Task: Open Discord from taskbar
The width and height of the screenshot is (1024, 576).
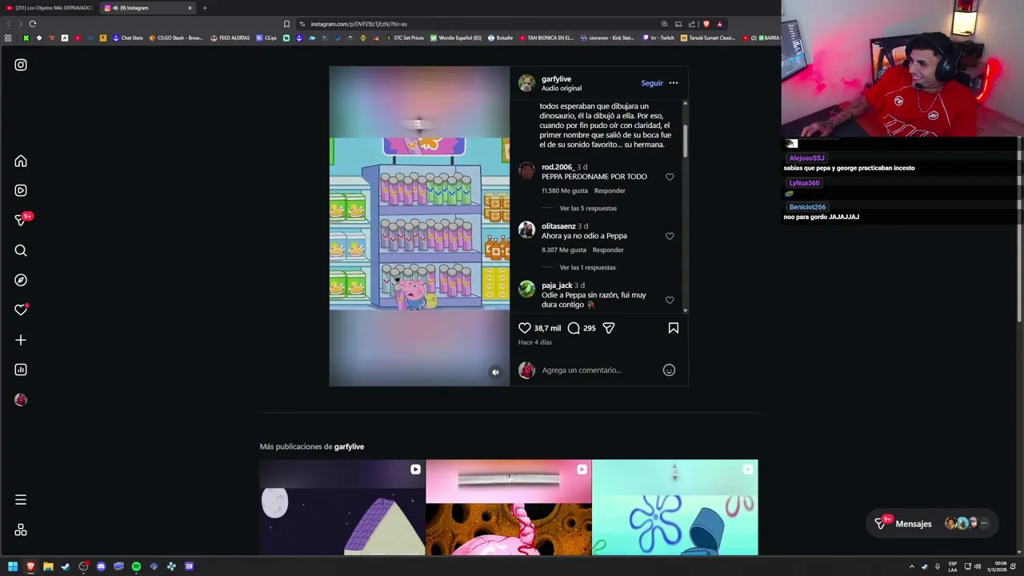Action: coord(101,566)
